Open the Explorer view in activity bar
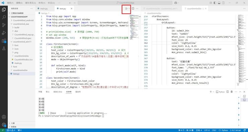The width and height of the screenshot is (248, 132). tap(4, 10)
